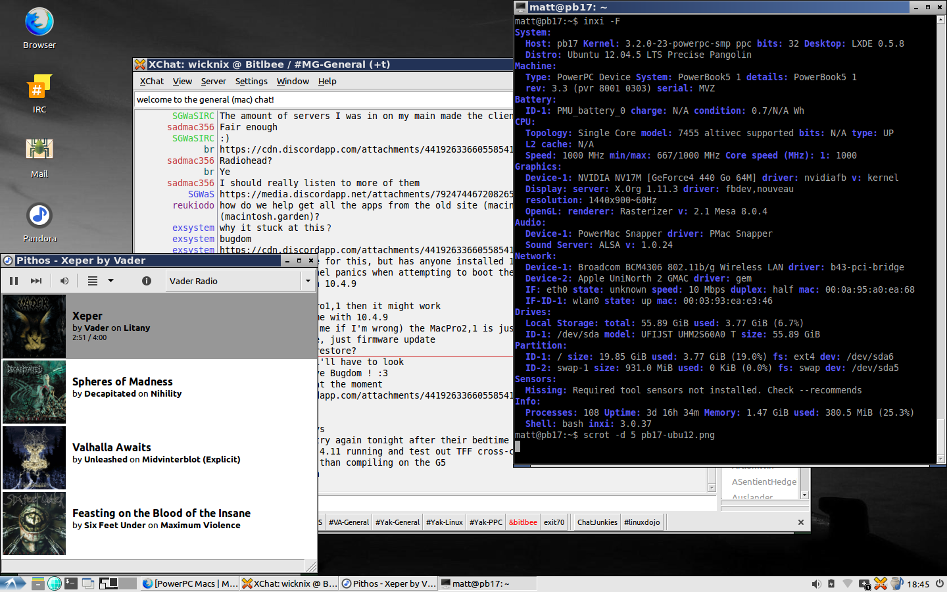Click the Six Feet Under album thumbnail
The height and width of the screenshot is (592, 947).
coord(34,524)
